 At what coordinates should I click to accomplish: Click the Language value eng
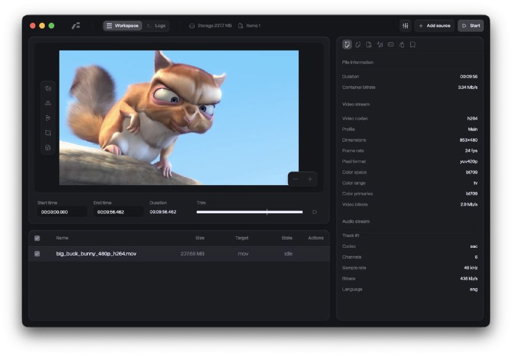coord(474,289)
